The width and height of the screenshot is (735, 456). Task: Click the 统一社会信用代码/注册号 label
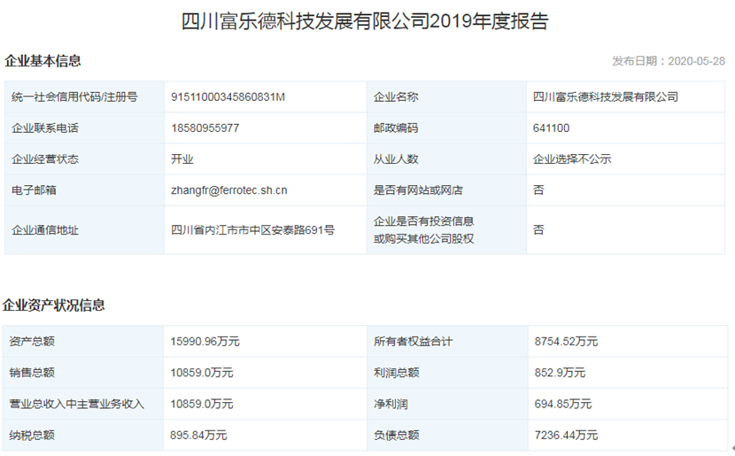pyautogui.click(x=74, y=97)
